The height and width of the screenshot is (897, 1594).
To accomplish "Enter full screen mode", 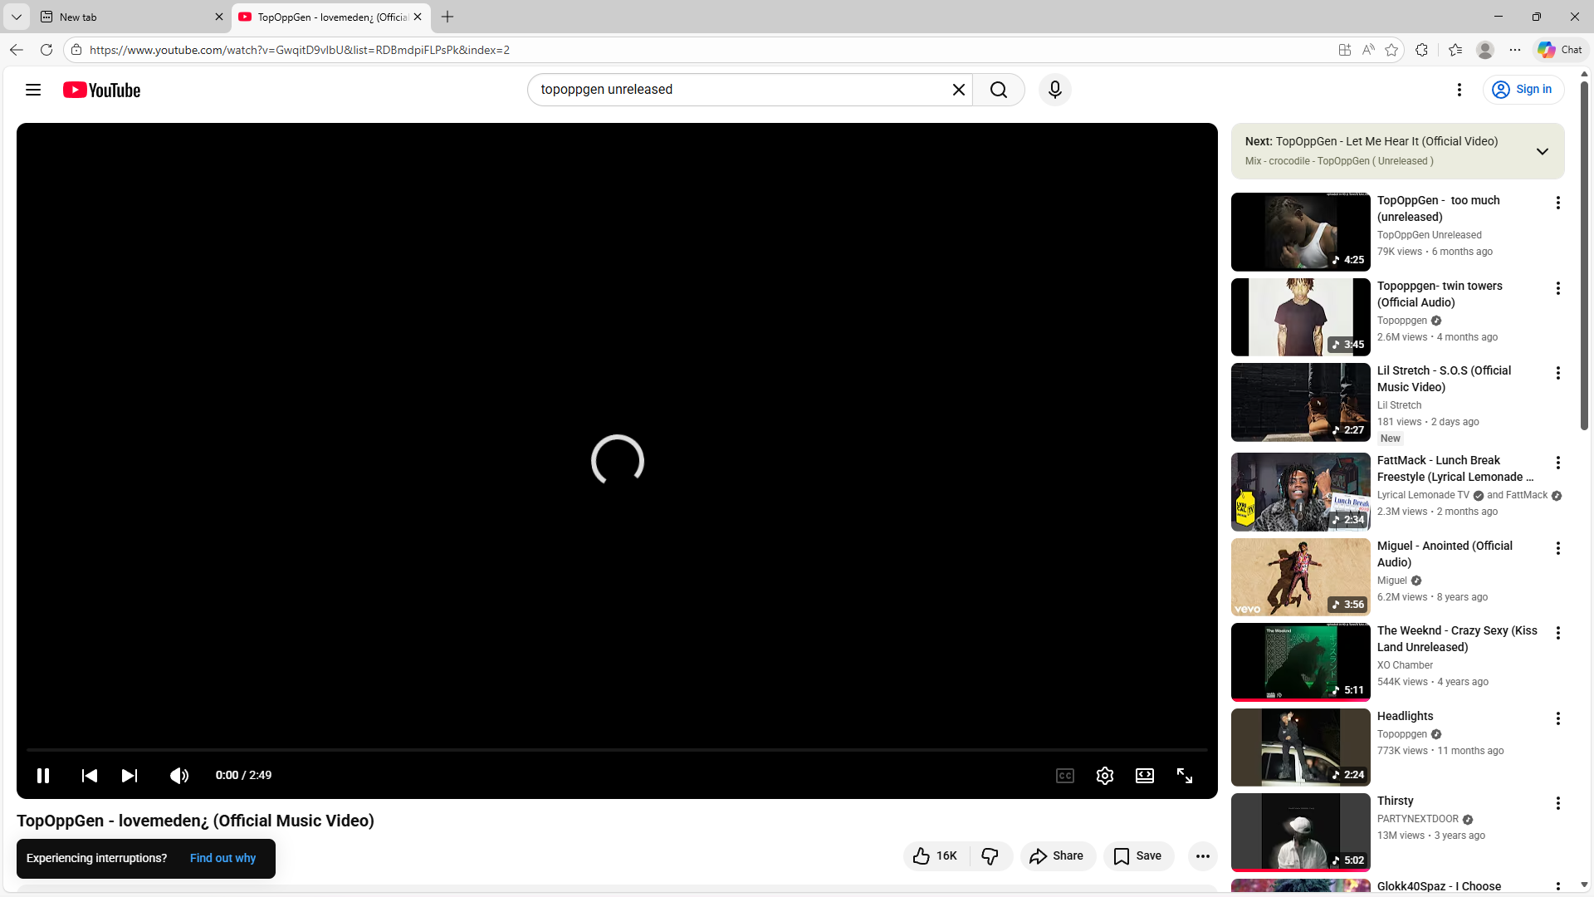I will coord(1185,776).
